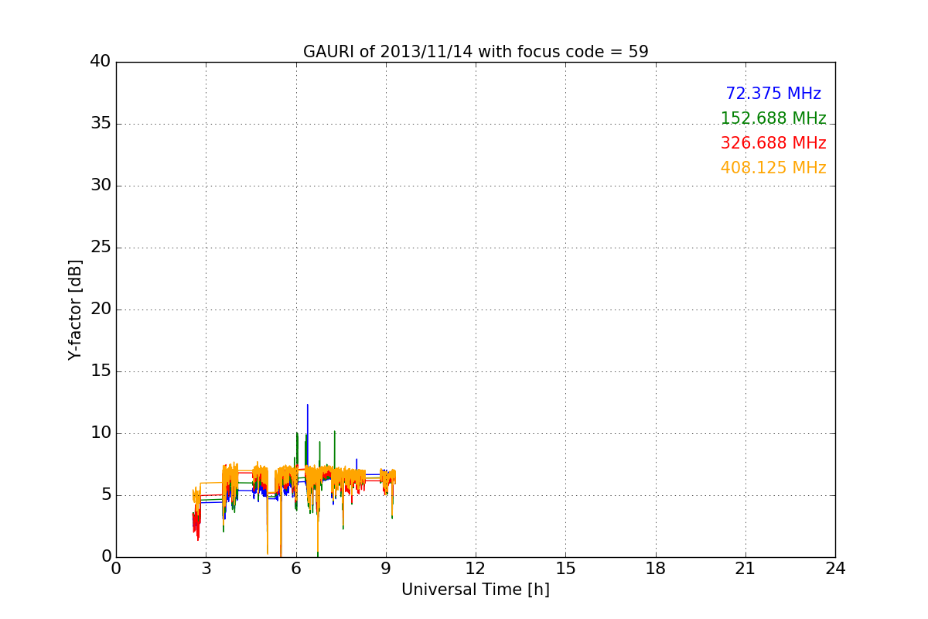This screenshot has height=619, width=928.
Task: Click x-axis tick label 21
Action: tap(745, 569)
